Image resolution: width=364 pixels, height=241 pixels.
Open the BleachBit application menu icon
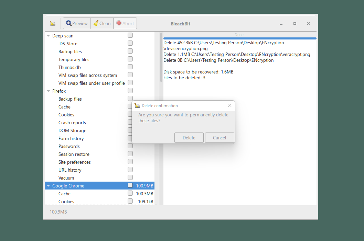tap(53, 23)
